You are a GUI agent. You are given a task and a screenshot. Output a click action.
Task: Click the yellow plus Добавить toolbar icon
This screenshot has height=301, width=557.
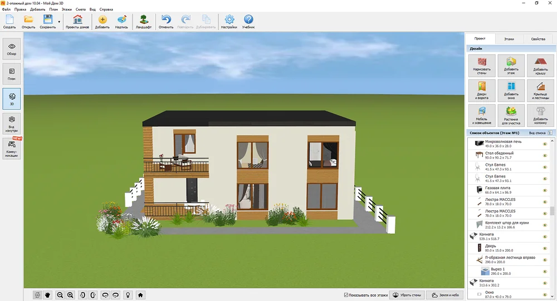click(x=102, y=22)
